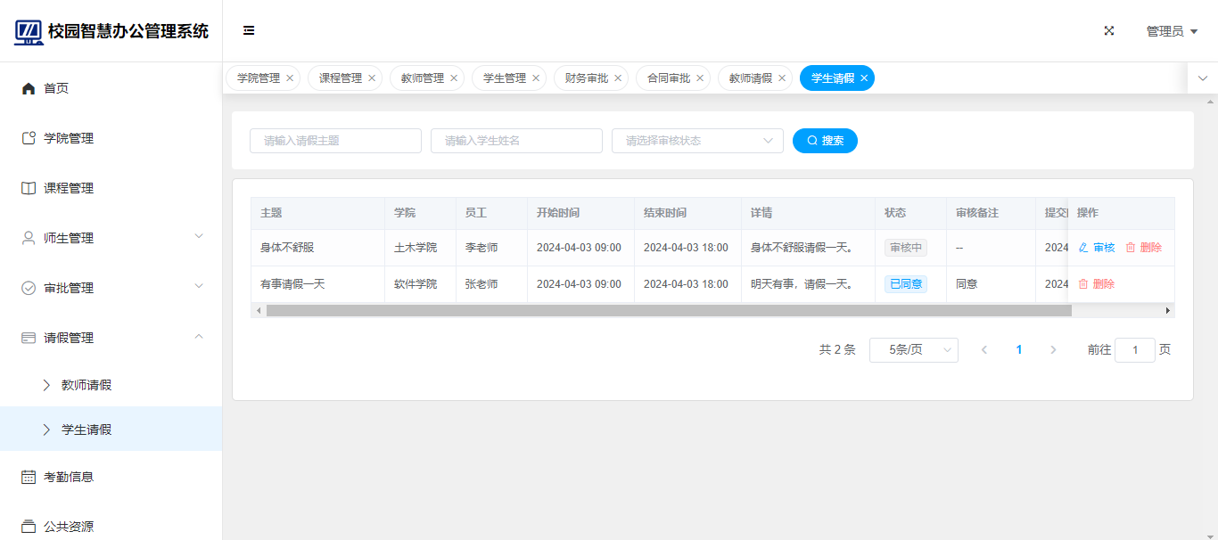The height and width of the screenshot is (540, 1218).
Task: Click the 课程管理 book icon in sidebar
Action: (29, 188)
